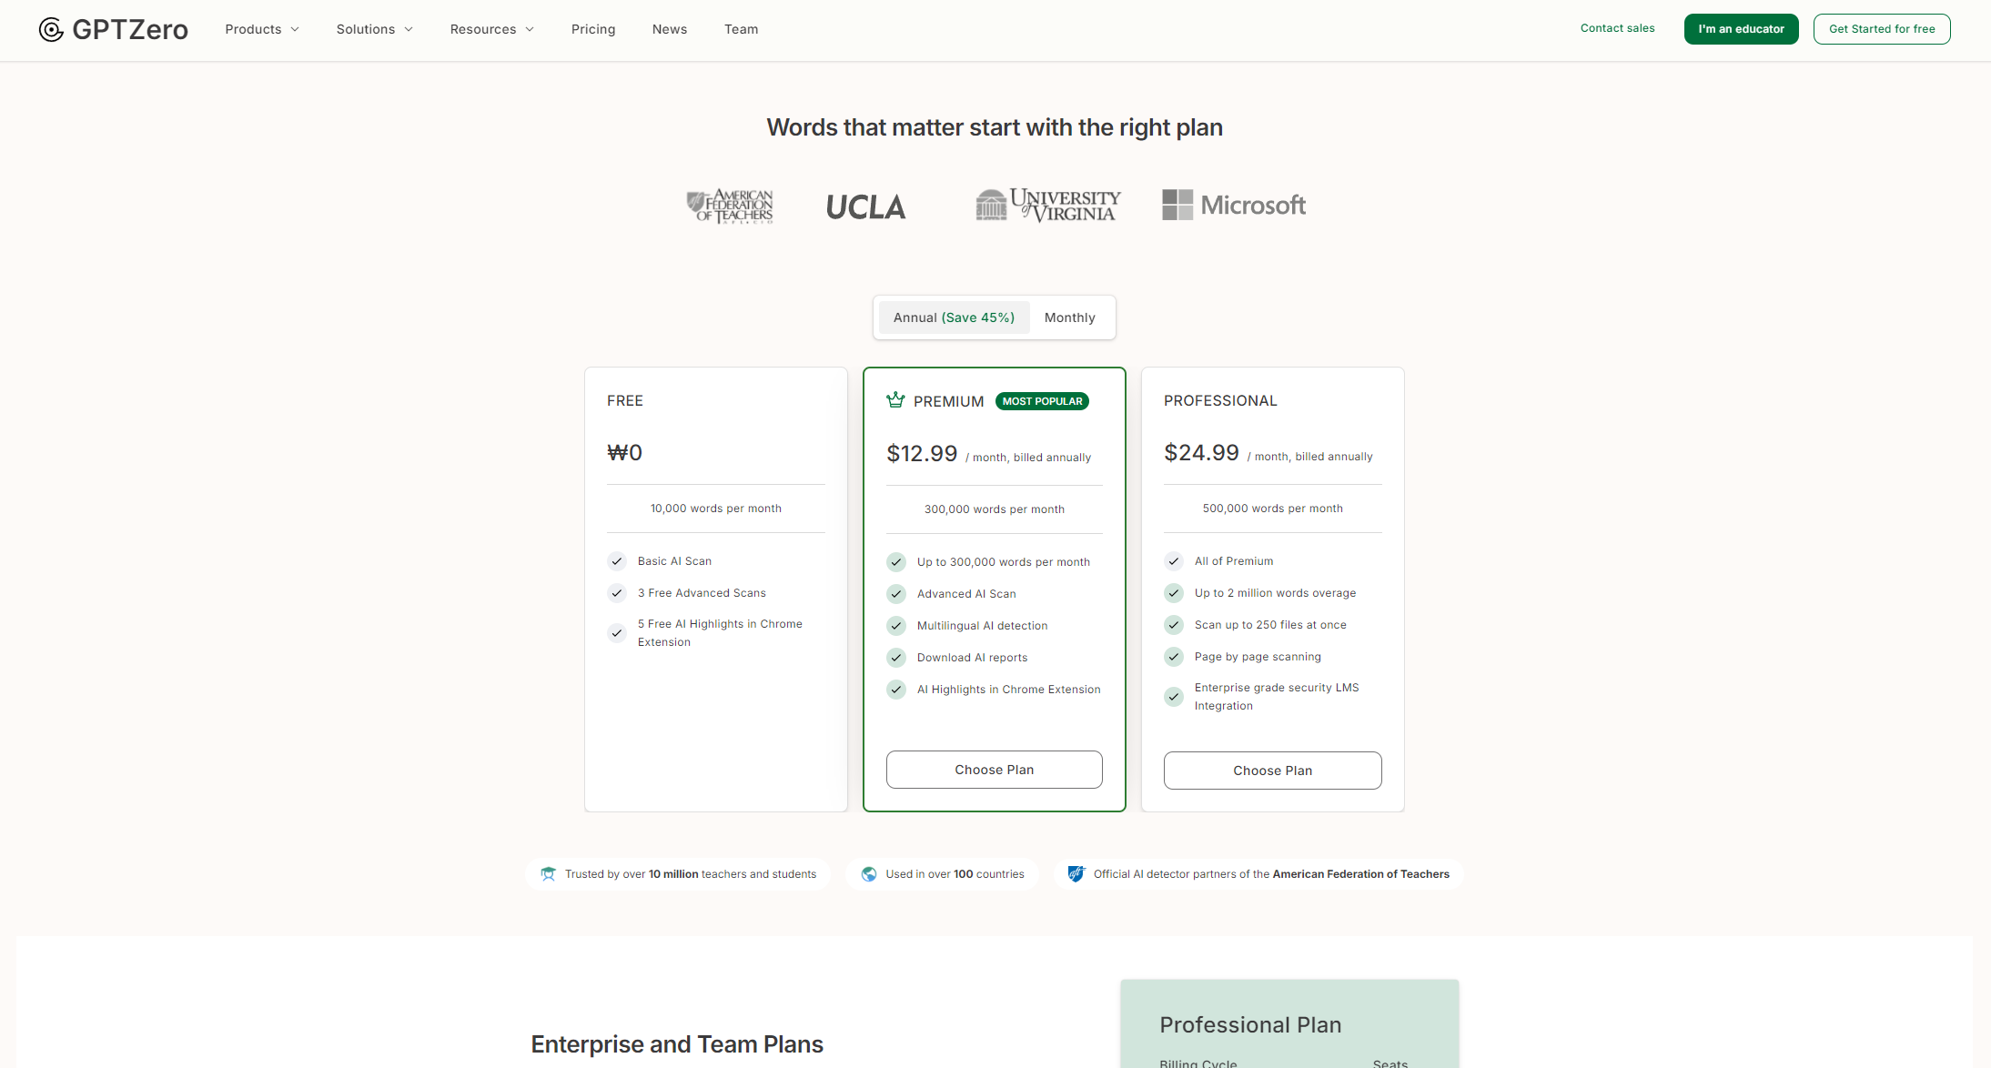Click the Free plan ₩0 price
The width and height of the screenshot is (1991, 1068).
coord(625,452)
